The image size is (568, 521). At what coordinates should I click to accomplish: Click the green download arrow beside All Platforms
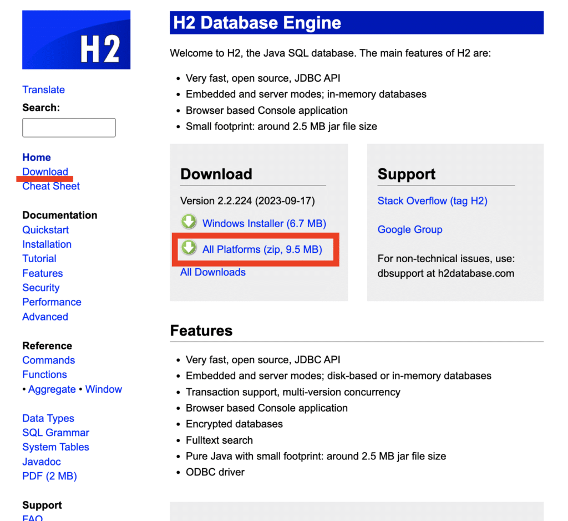click(x=189, y=249)
